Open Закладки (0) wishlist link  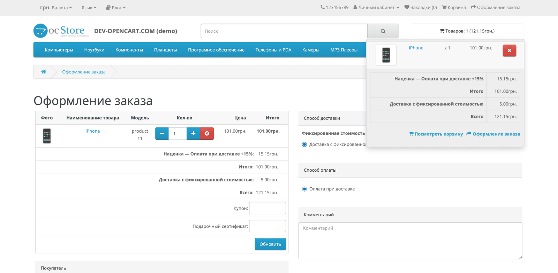pyautogui.click(x=421, y=7)
